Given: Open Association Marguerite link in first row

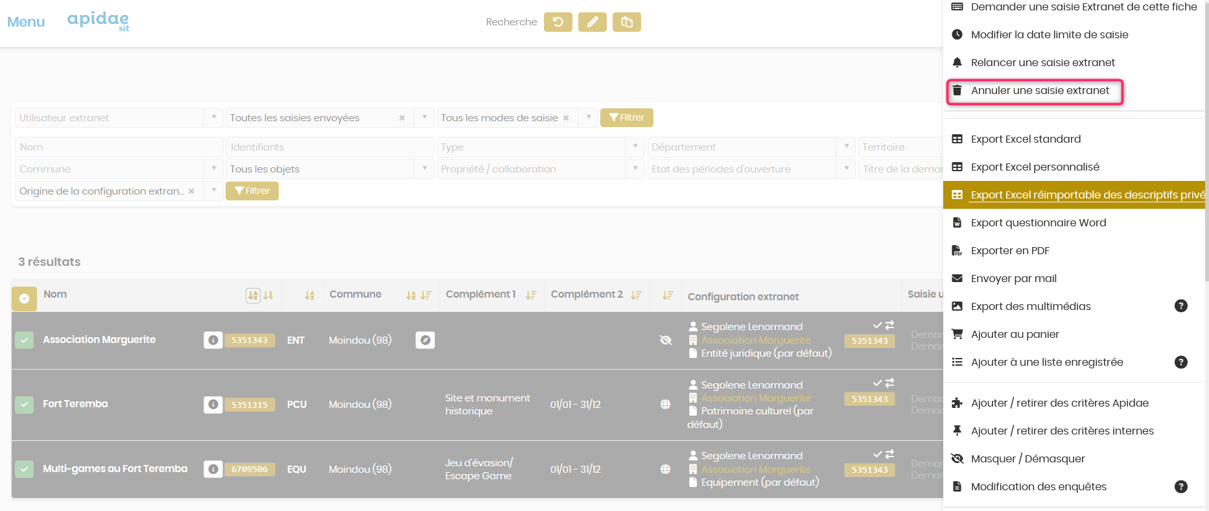Looking at the screenshot, I should [756, 340].
